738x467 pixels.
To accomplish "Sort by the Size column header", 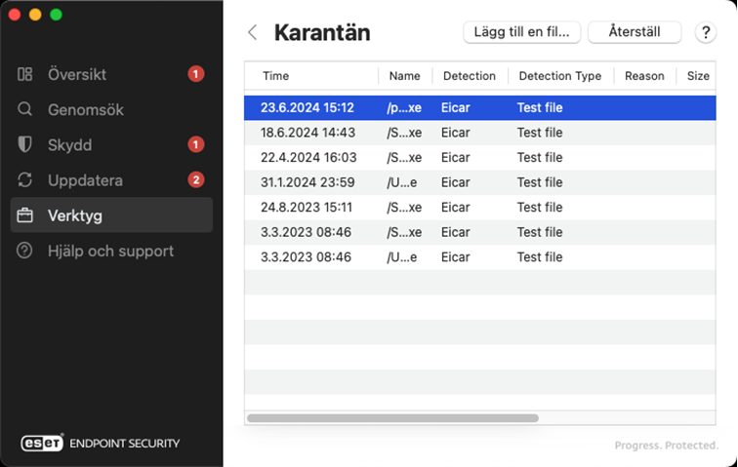I will 698,76.
